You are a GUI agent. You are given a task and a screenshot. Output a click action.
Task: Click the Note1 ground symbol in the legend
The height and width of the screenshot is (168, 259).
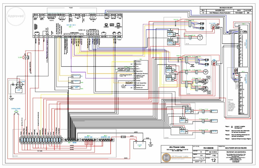click(x=232, y=127)
